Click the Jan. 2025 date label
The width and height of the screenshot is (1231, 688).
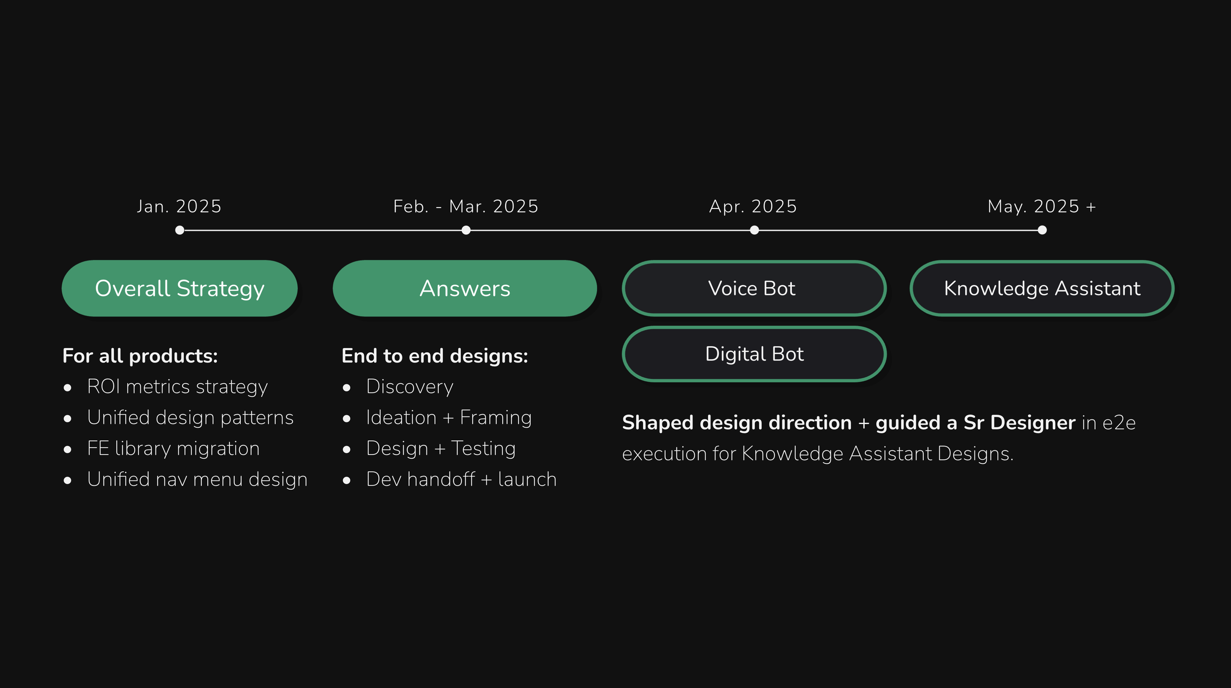pos(179,207)
